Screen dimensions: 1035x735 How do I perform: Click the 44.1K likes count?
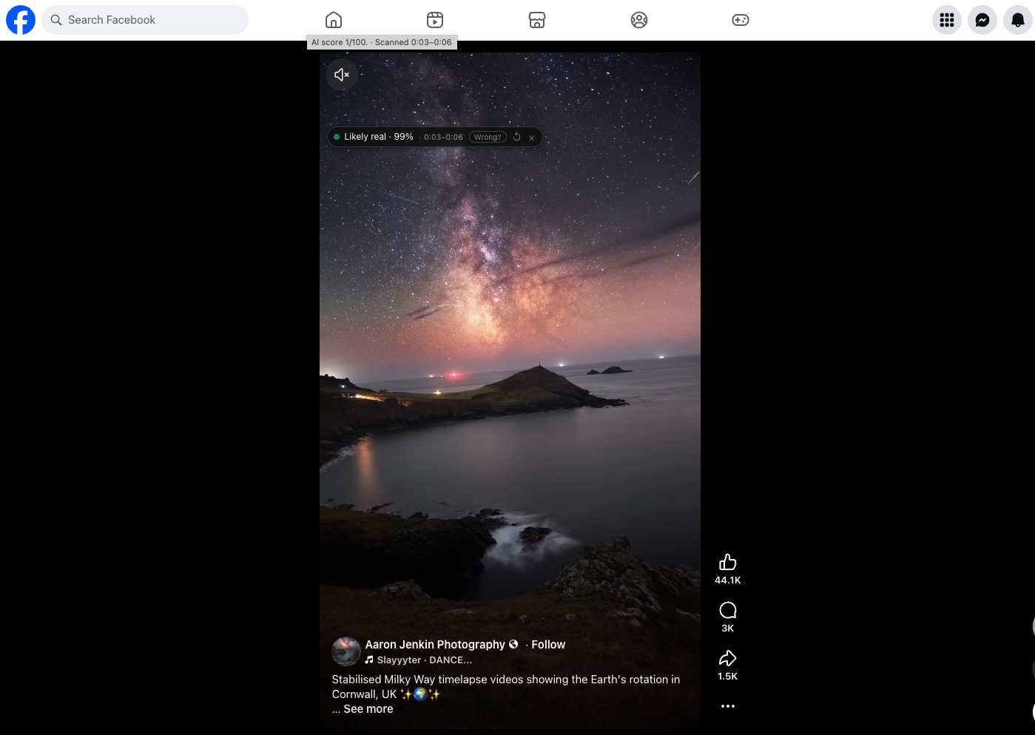coord(728,580)
